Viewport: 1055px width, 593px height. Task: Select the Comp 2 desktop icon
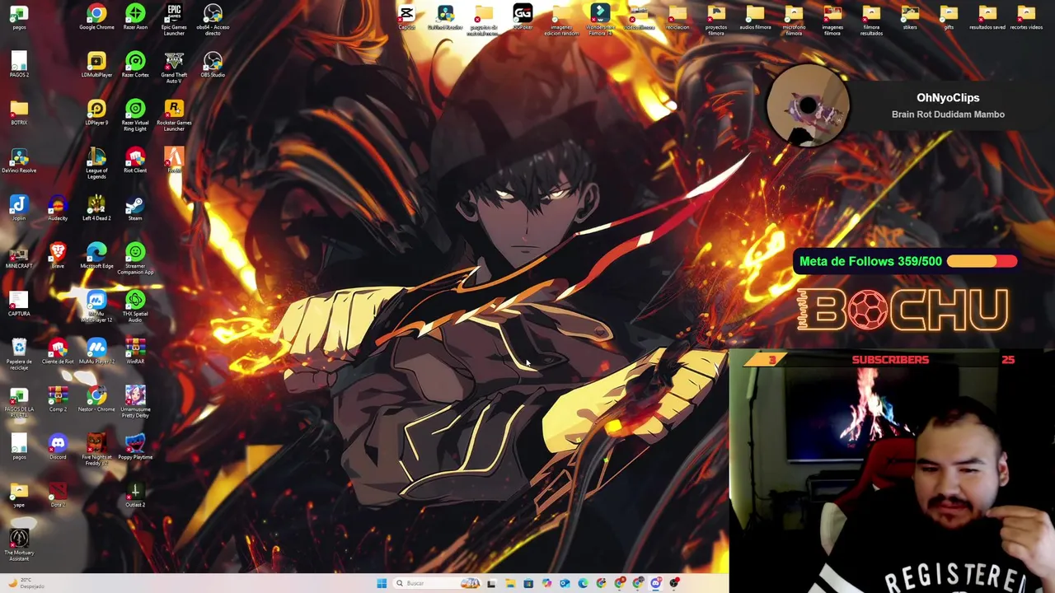coord(58,399)
